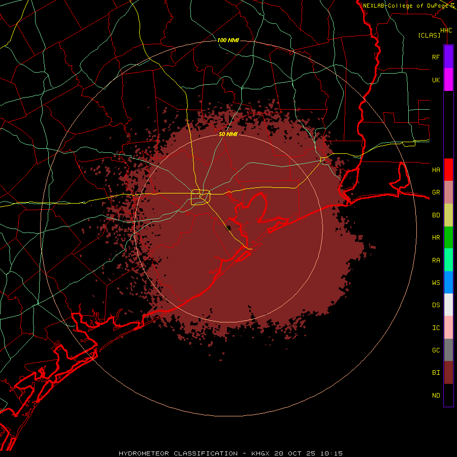Viewport: 457px width, 457px height.
Task: Click the light pink IC legend swatch
Action: point(448,328)
